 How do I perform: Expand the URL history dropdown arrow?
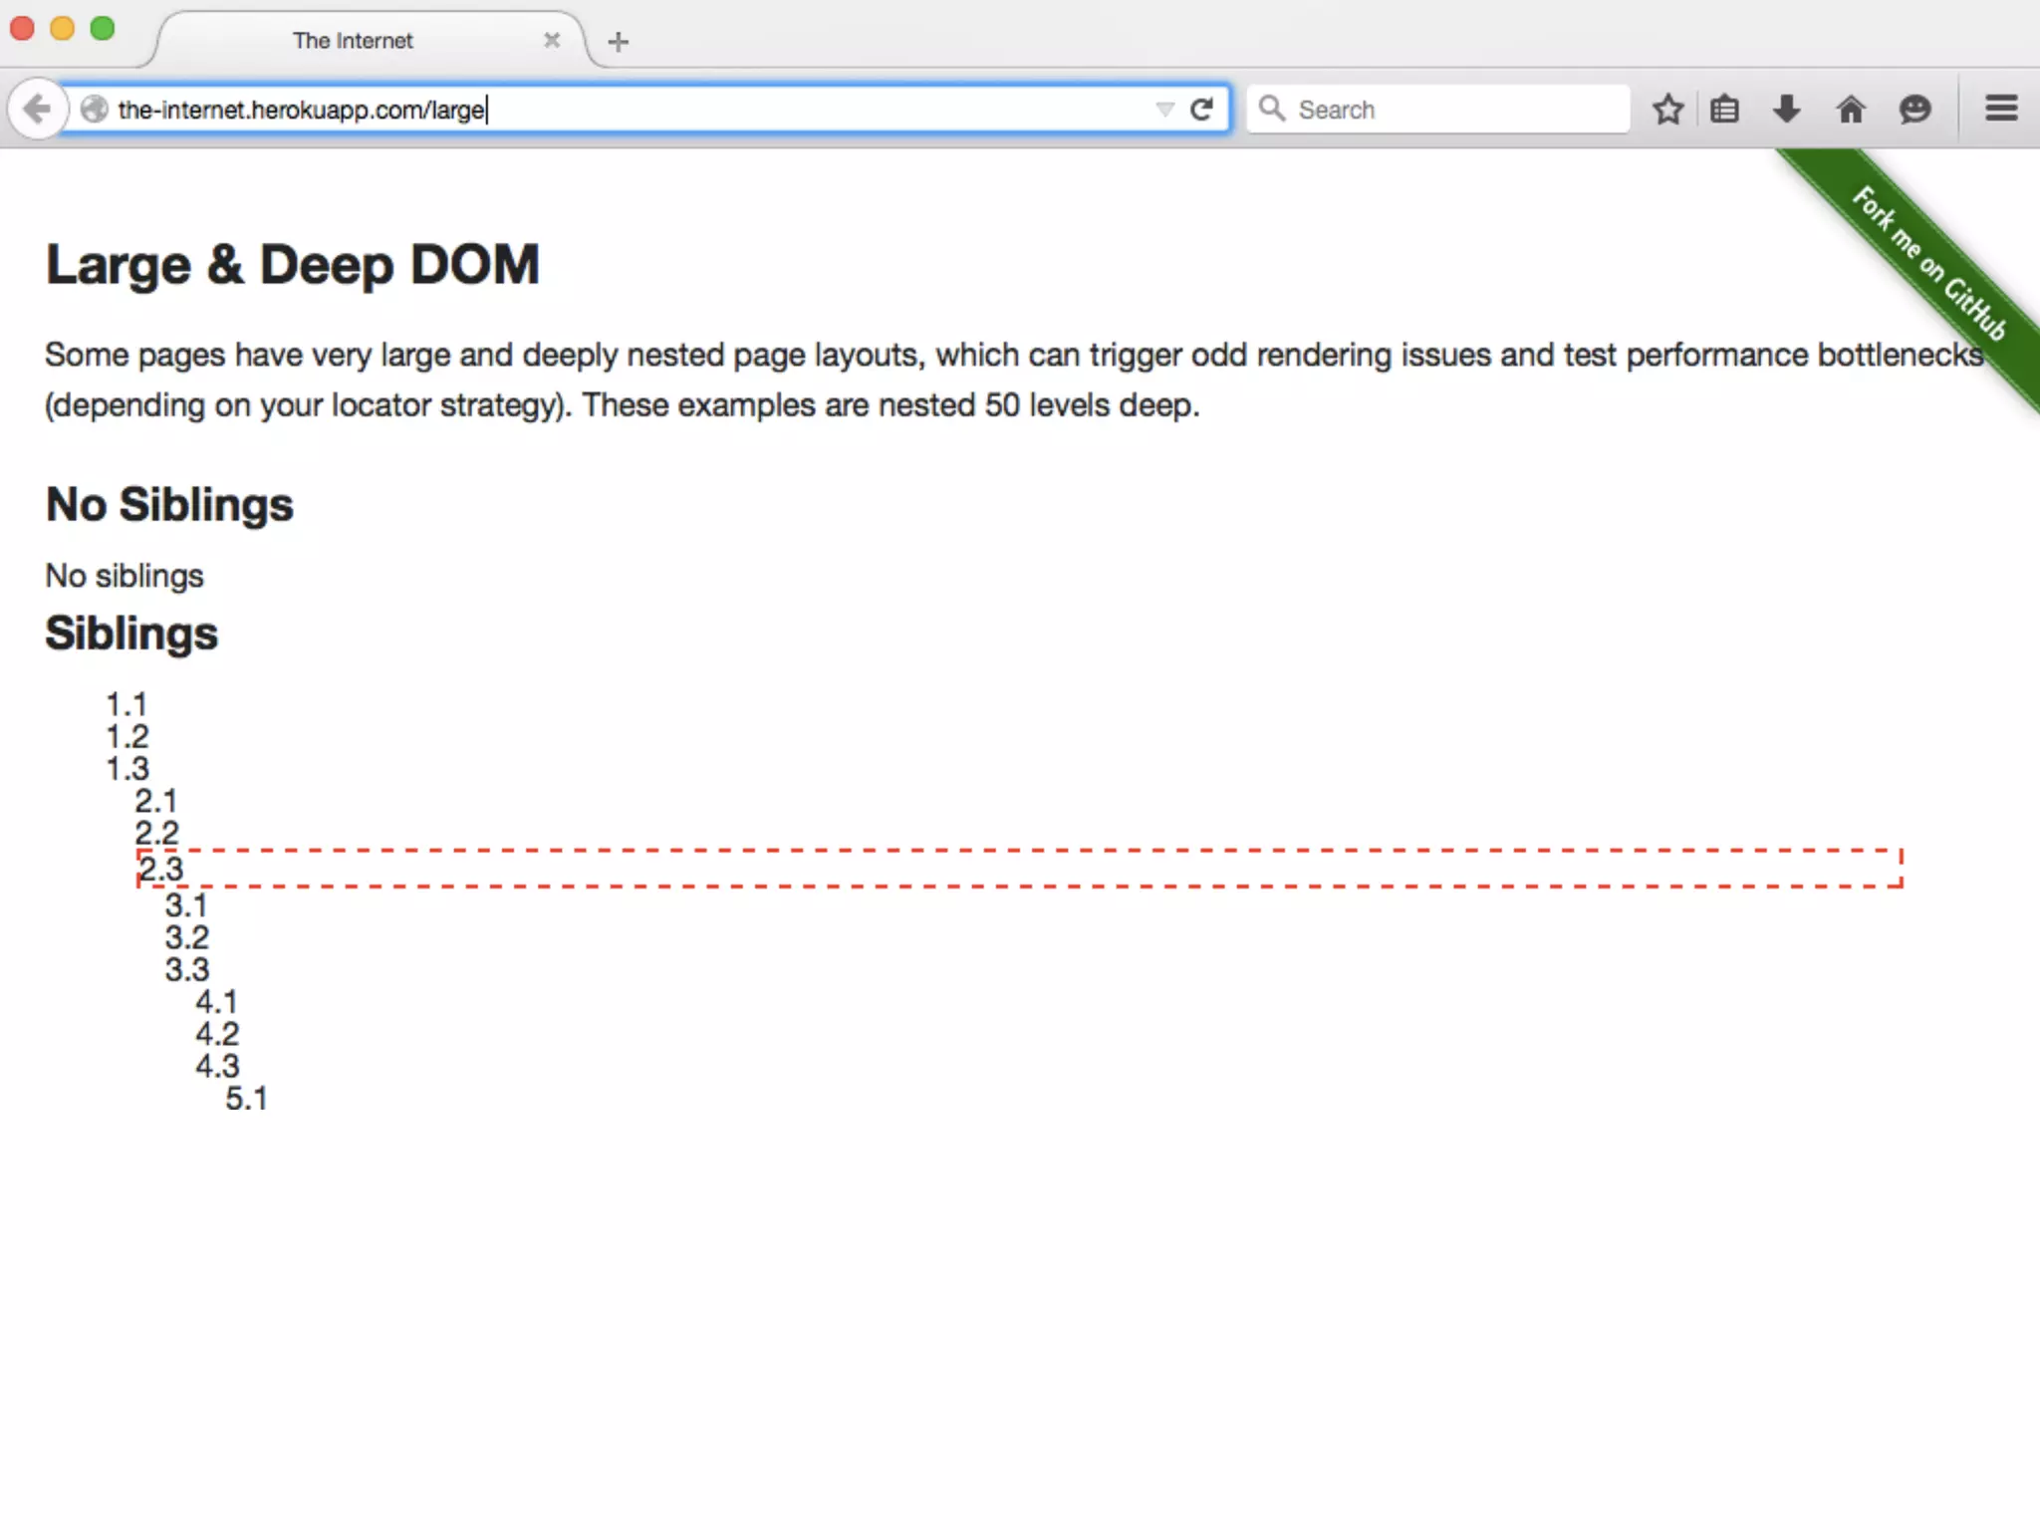point(1163,109)
